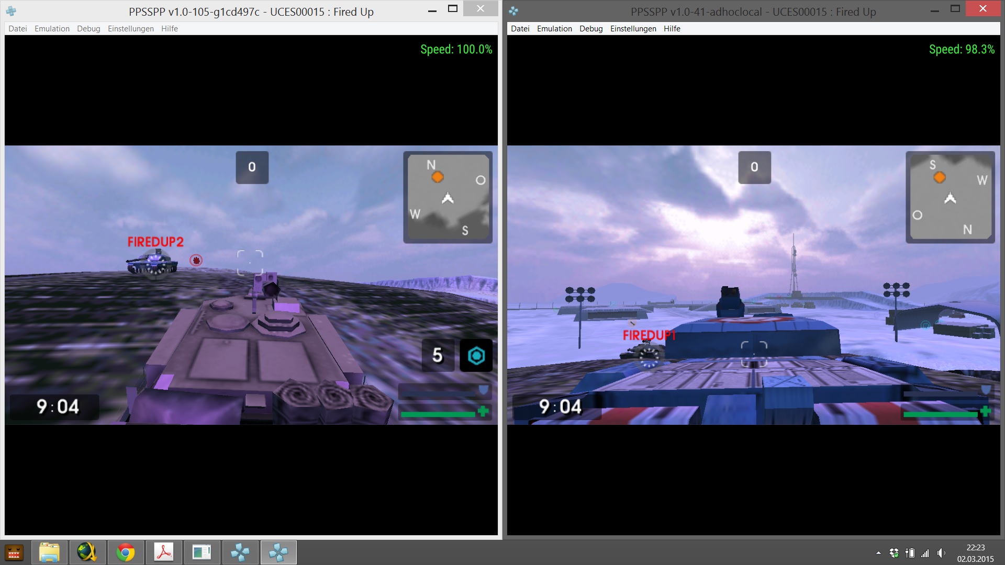Launch Google Chrome from the taskbar

click(126, 552)
